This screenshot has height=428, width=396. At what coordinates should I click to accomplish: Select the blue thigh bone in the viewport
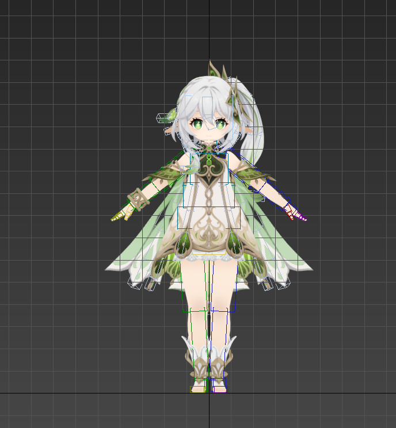tap(224, 286)
